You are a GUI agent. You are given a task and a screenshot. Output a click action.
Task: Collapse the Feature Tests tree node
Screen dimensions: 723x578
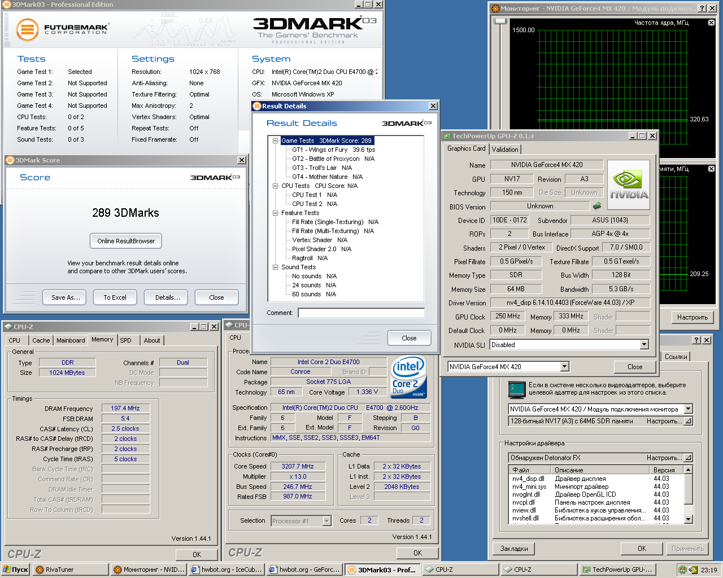pos(276,213)
